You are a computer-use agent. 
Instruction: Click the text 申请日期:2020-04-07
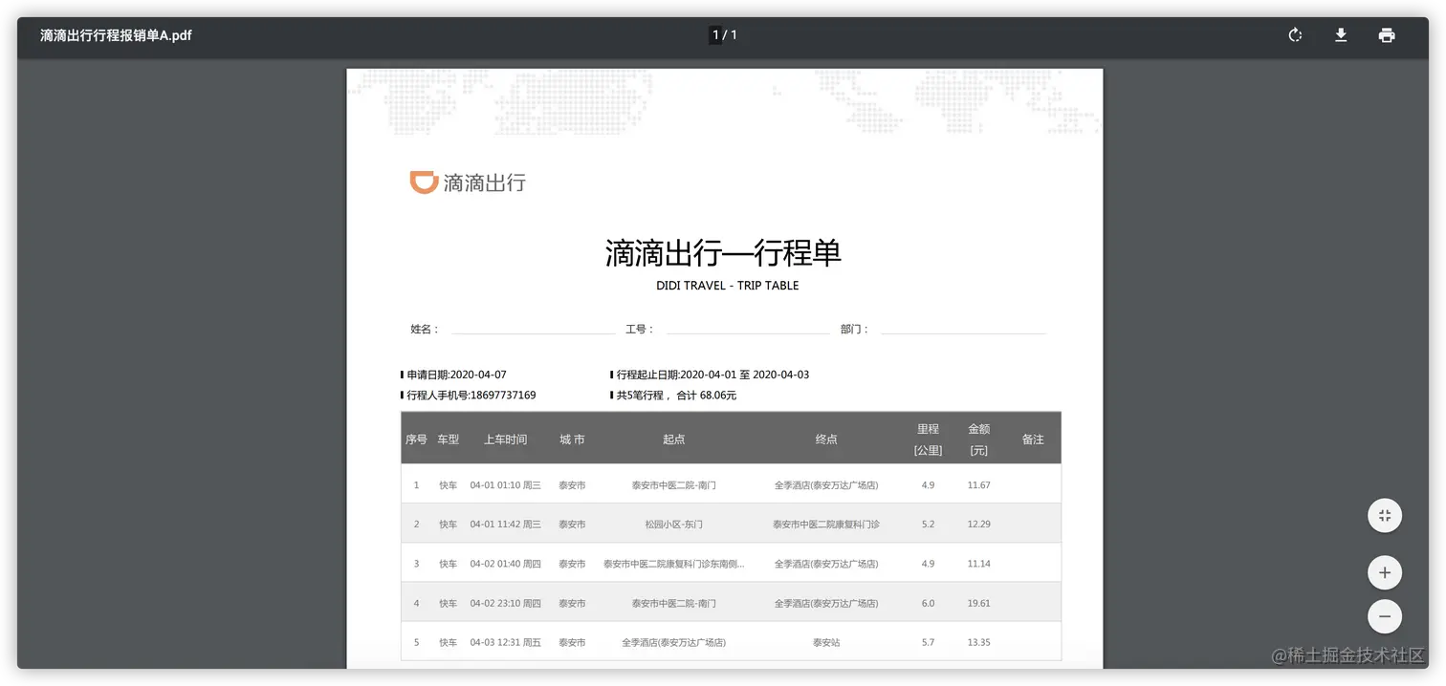click(456, 375)
